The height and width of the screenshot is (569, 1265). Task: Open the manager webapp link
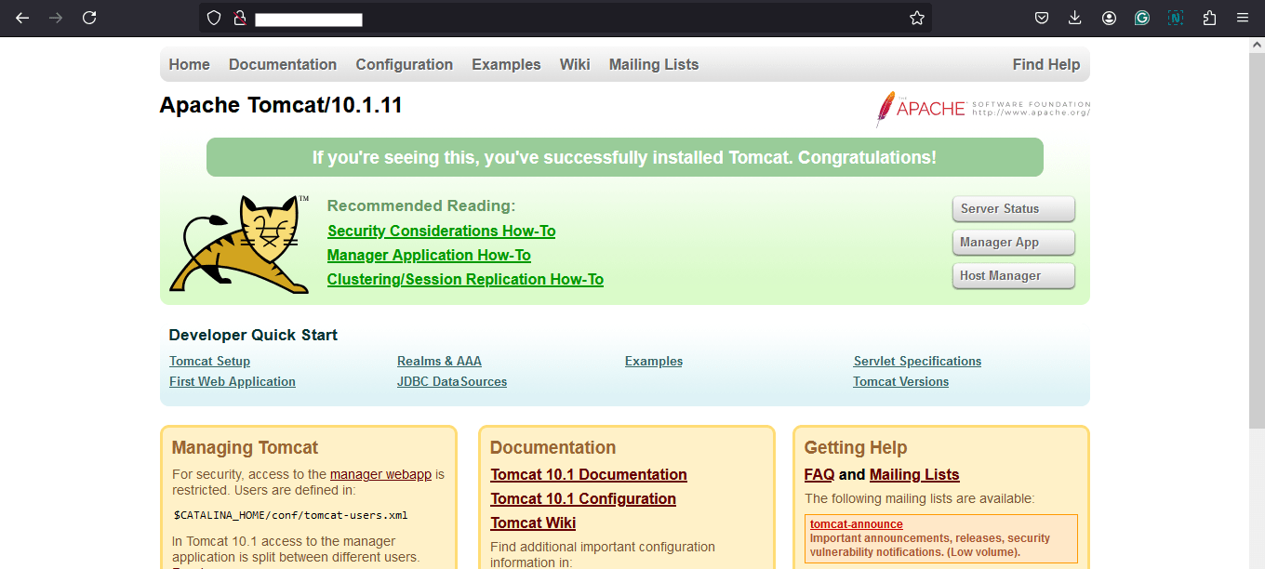coord(380,474)
